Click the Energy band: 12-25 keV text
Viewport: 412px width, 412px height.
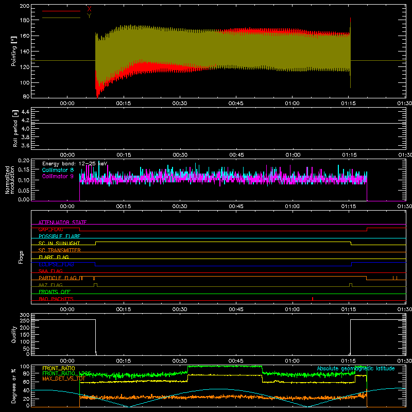75,164
